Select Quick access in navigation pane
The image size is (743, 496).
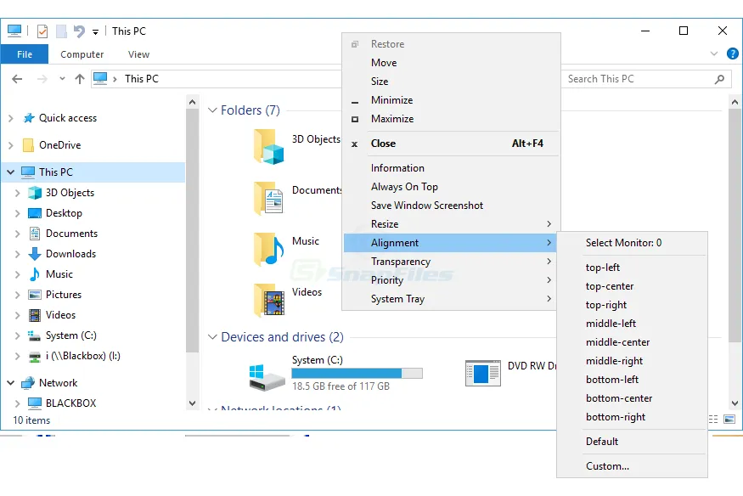(x=68, y=118)
